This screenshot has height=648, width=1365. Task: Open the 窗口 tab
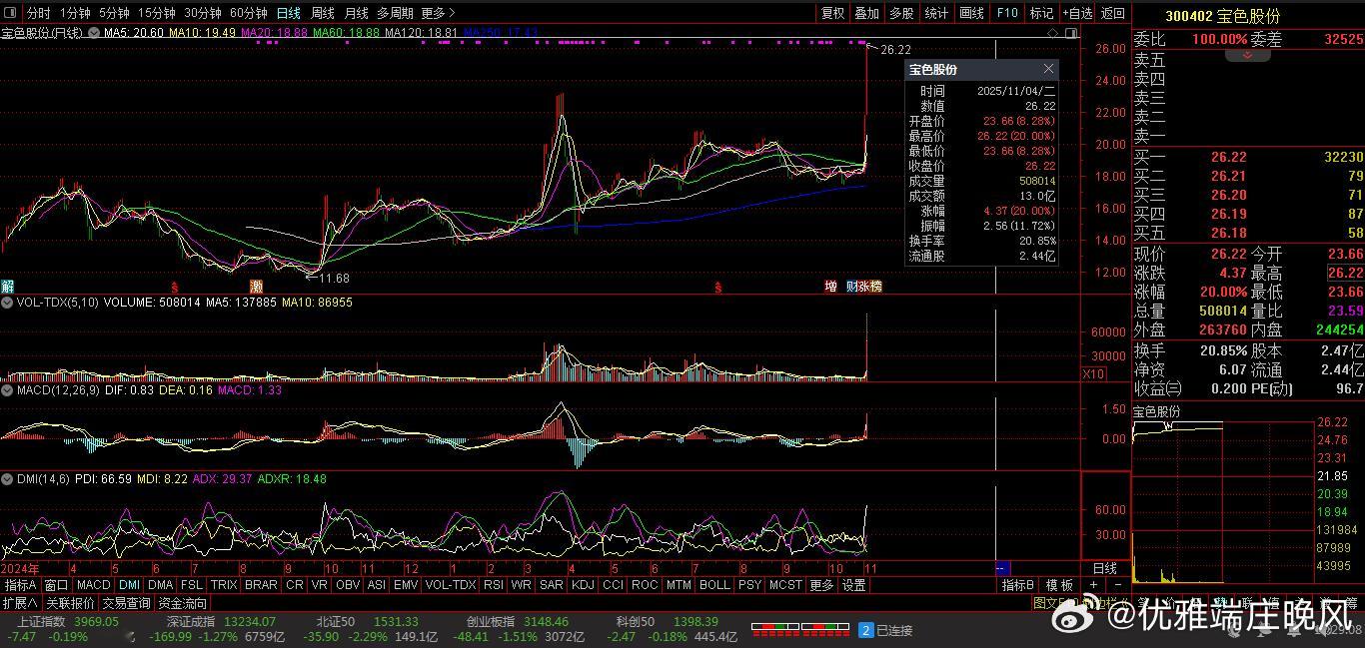point(57,585)
